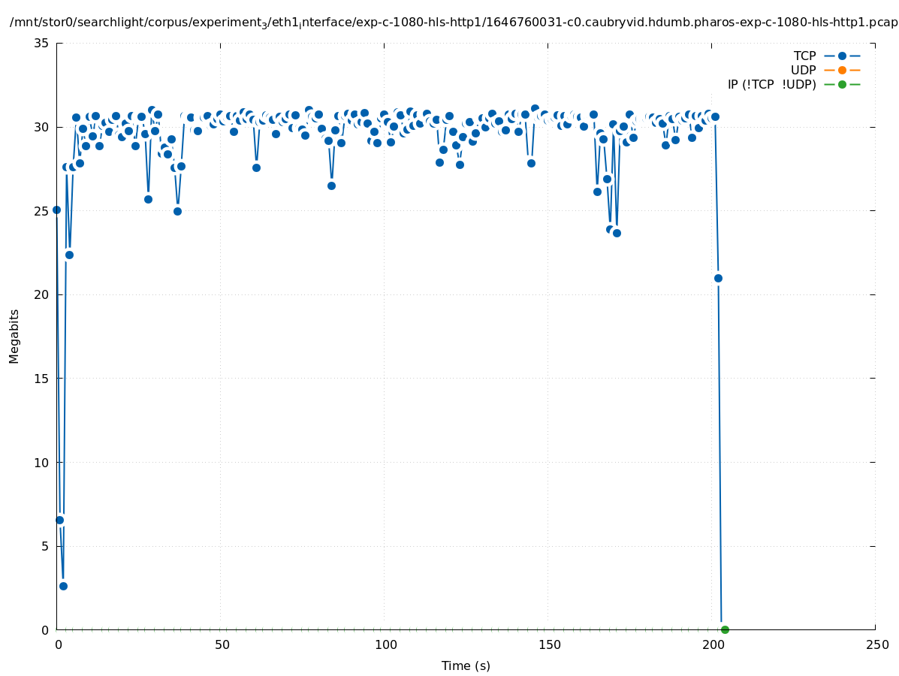Click the TCP data point near 6.5 megabits
This screenshot has width=899, height=676.
pyautogui.click(x=59, y=520)
